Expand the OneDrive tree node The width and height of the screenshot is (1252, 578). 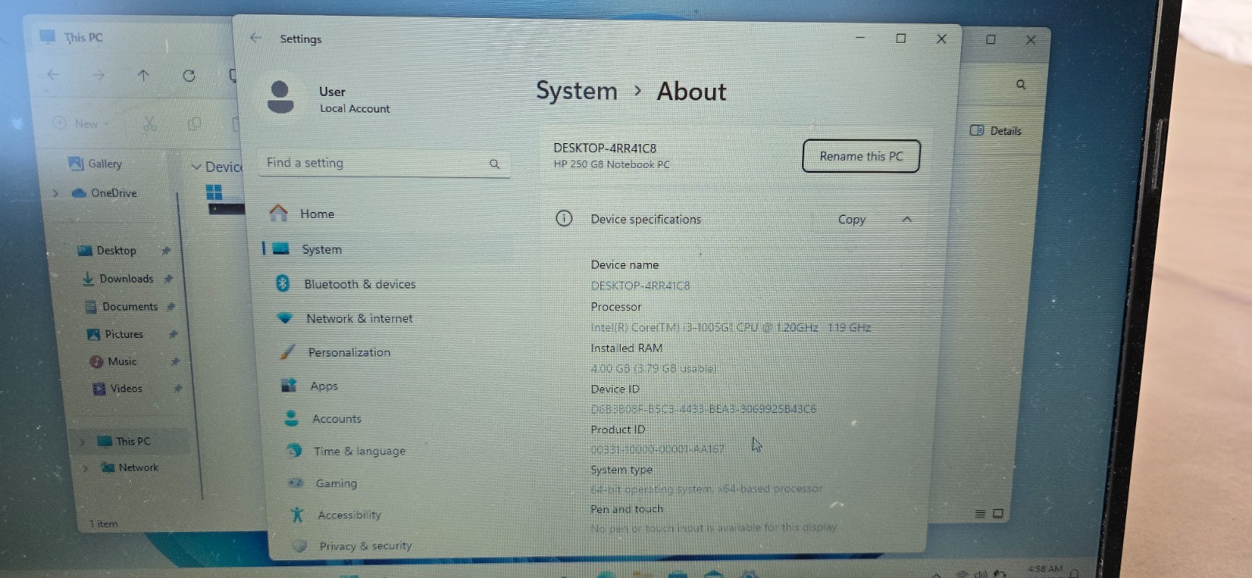56,193
